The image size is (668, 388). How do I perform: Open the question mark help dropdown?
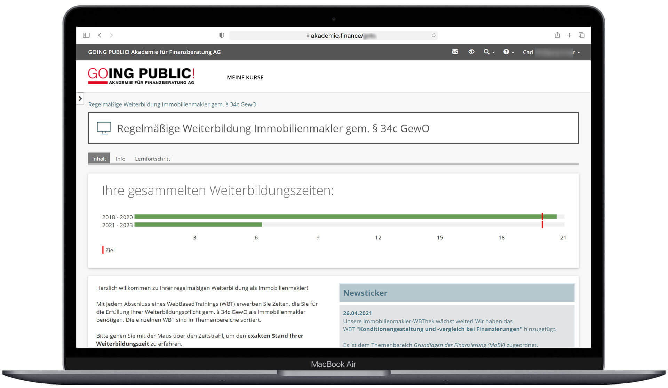point(508,52)
